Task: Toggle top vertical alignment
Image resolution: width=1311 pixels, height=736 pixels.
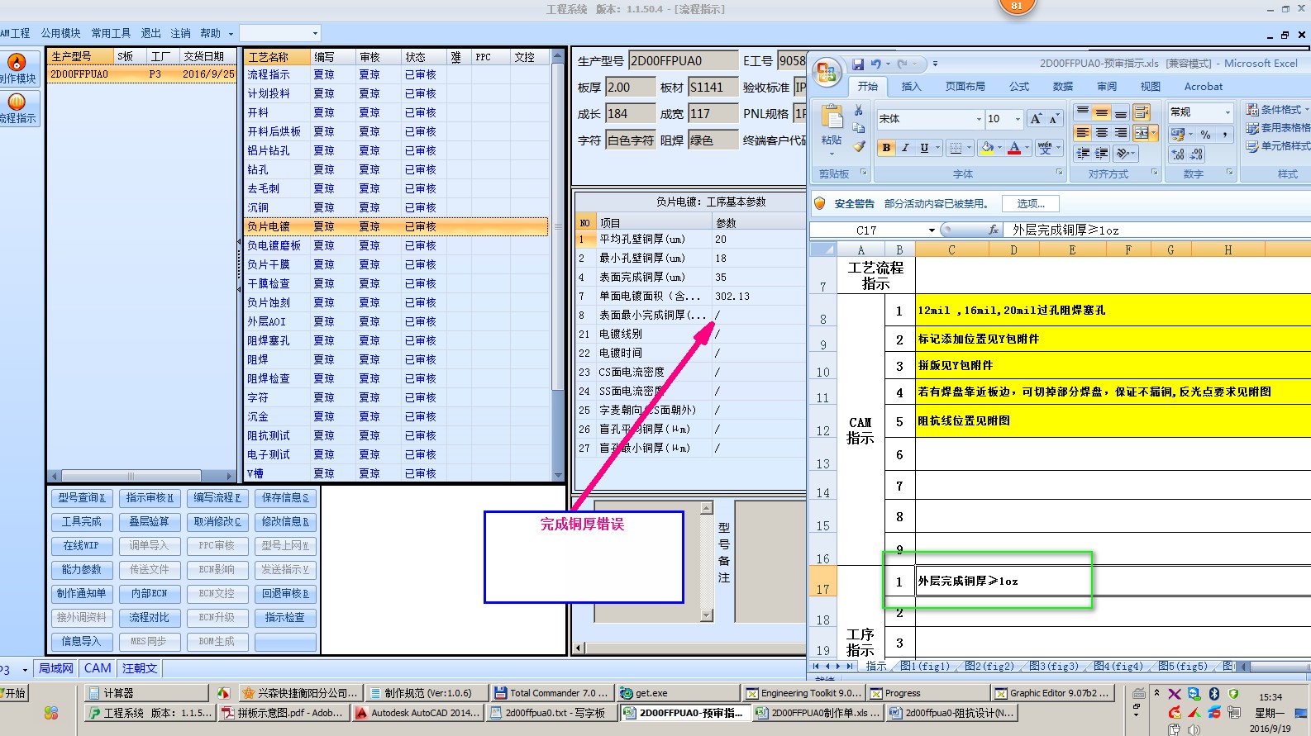Action: click(1083, 112)
